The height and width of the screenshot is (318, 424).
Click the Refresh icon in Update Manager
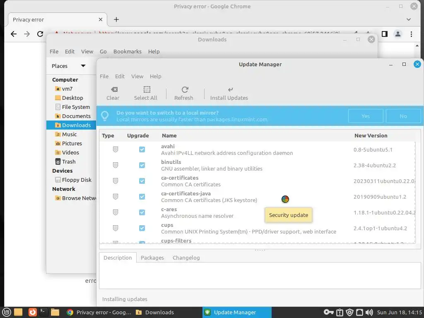[185, 89]
